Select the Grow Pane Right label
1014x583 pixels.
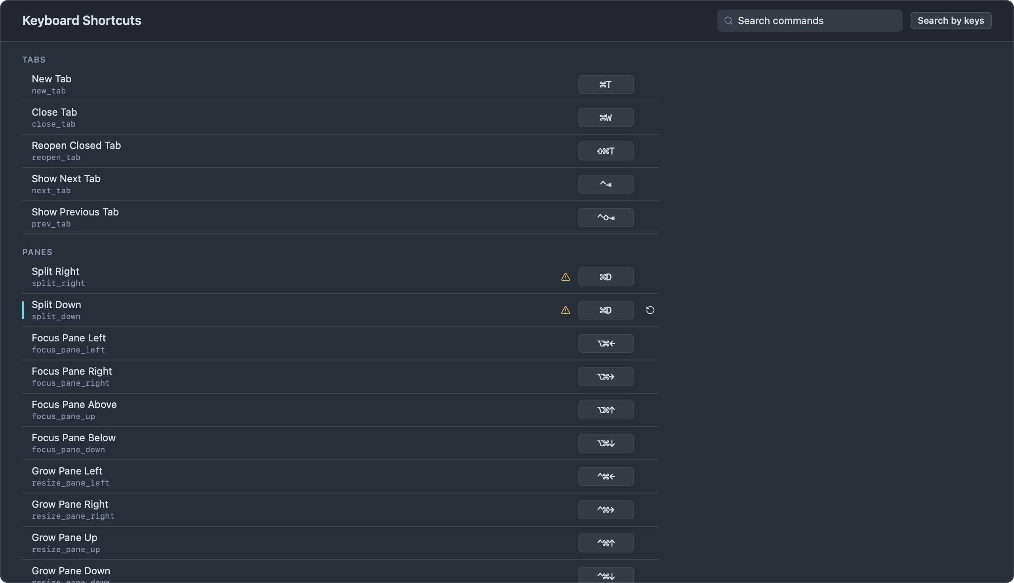(x=70, y=504)
